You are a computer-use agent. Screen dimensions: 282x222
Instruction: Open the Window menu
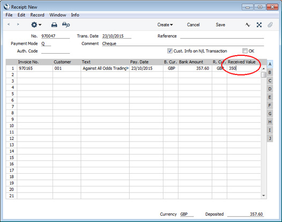[58, 15]
